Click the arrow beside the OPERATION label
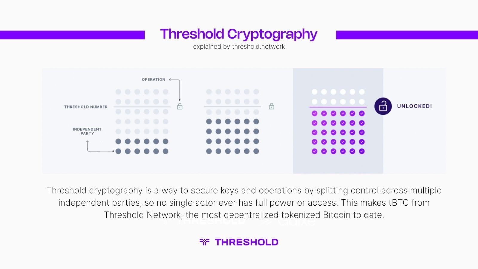478x269 pixels. [x=171, y=80]
